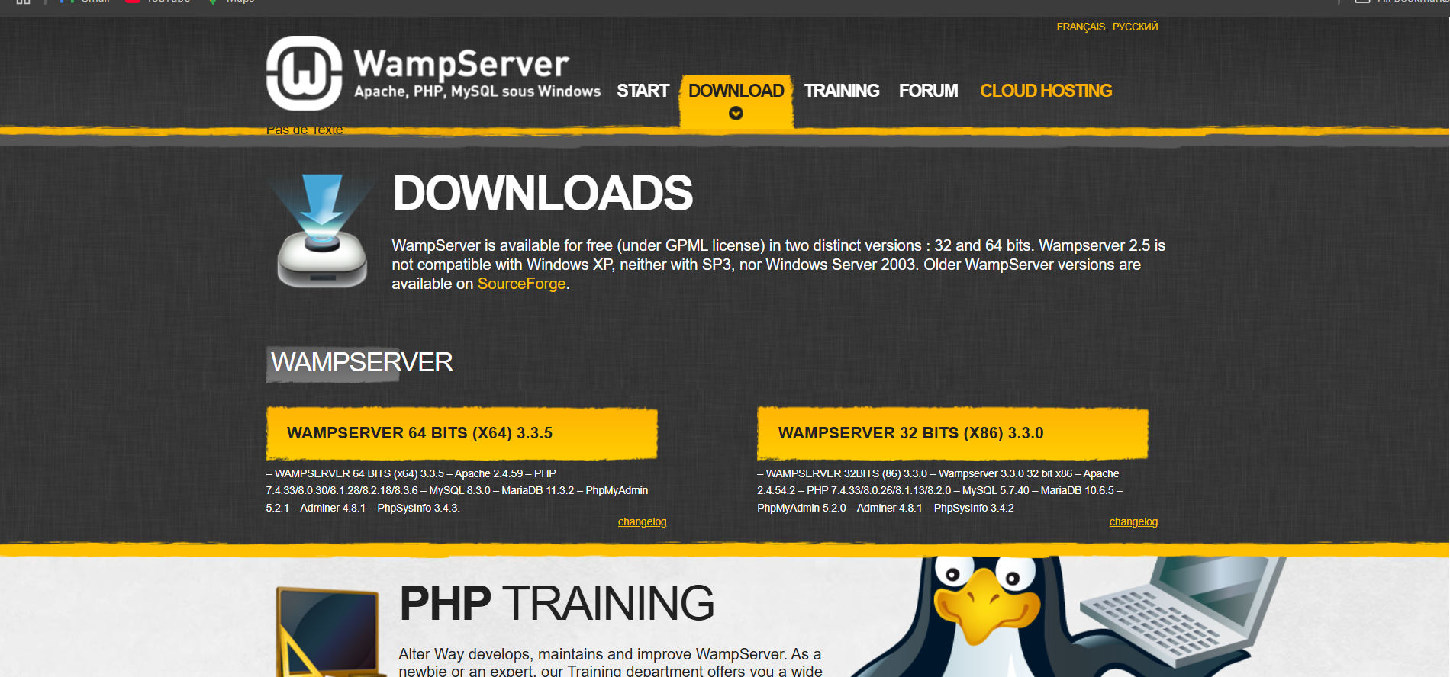
Task: Open the TRAINING menu item
Action: tap(842, 91)
